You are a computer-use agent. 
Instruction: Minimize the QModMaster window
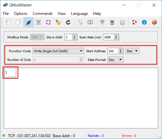[x=124, y=5]
